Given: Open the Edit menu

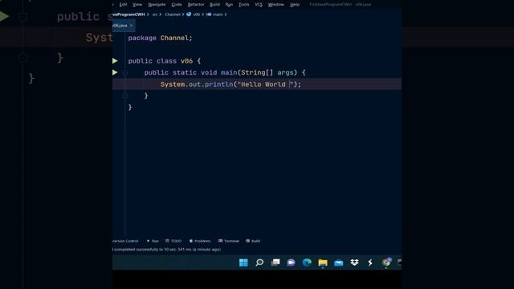Looking at the screenshot, I should pyautogui.click(x=123, y=5).
